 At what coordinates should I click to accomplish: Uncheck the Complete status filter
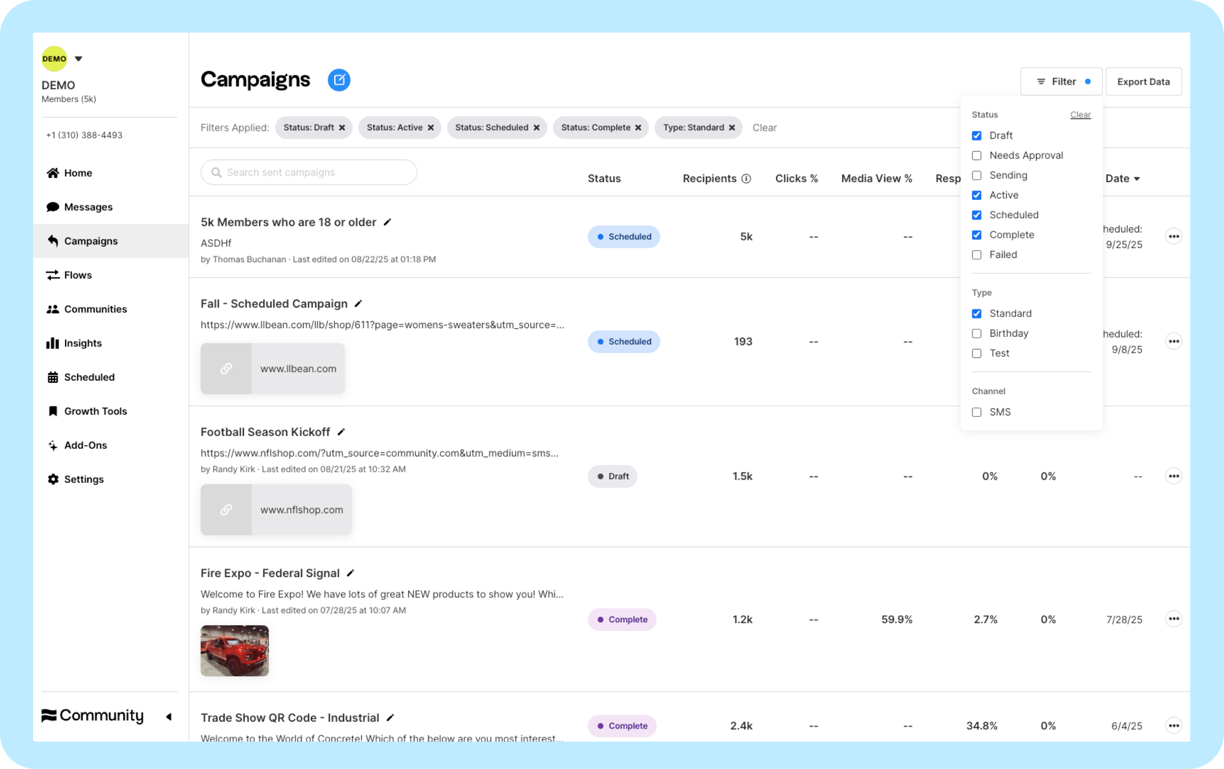tap(977, 235)
